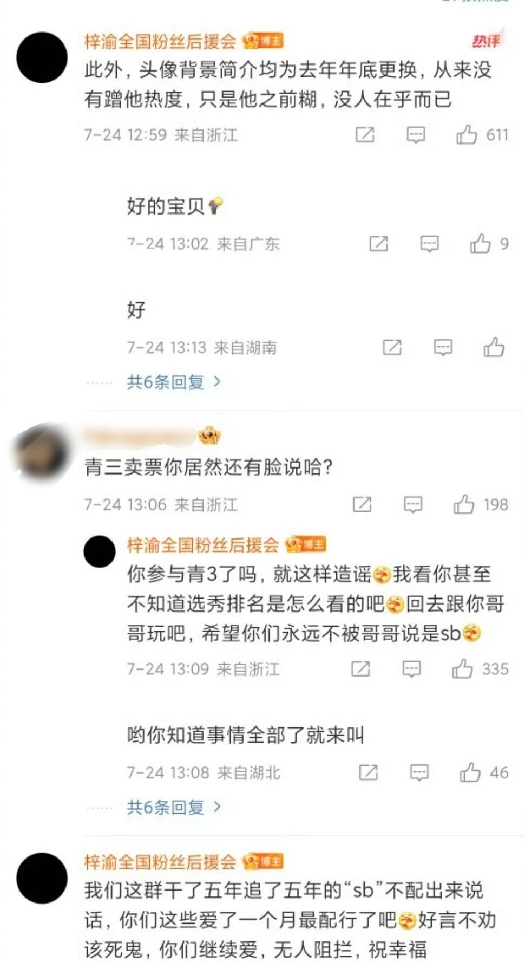Like the '好' reply from 湖南
This screenshot has height=968, width=525.
tap(494, 347)
